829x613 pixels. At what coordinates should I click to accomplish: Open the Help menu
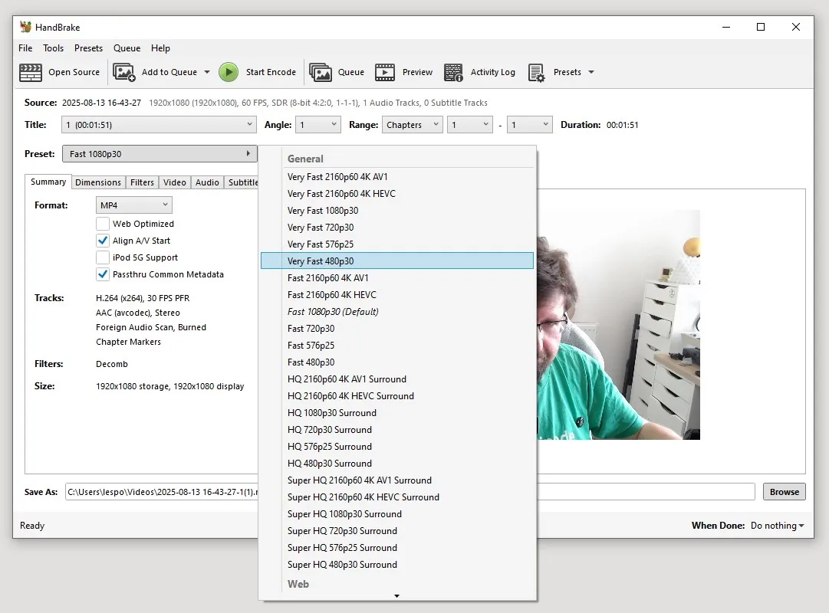[x=160, y=48]
